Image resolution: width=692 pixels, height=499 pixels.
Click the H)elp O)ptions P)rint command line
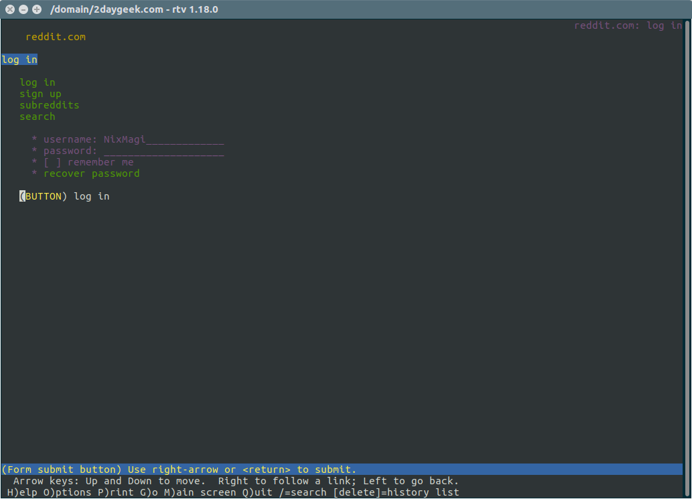pyautogui.click(x=233, y=492)
